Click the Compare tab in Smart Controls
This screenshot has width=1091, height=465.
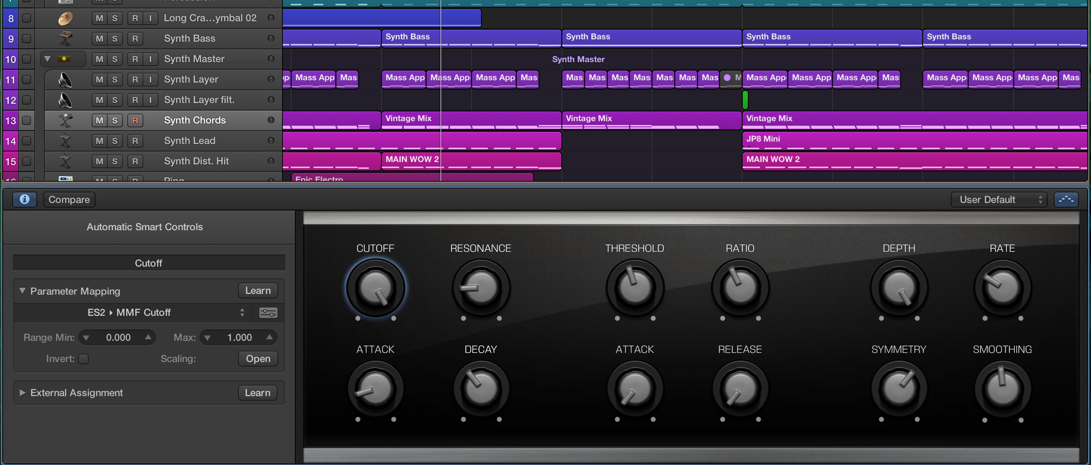[x=69, y=200]
